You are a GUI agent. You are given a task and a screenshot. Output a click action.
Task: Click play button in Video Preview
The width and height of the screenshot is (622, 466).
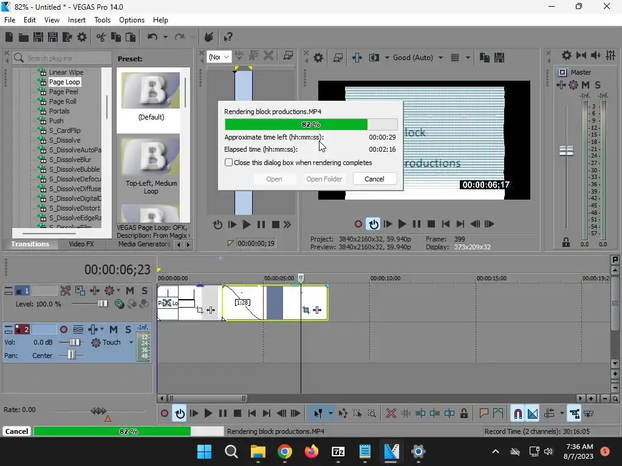[x=402, y=225]
